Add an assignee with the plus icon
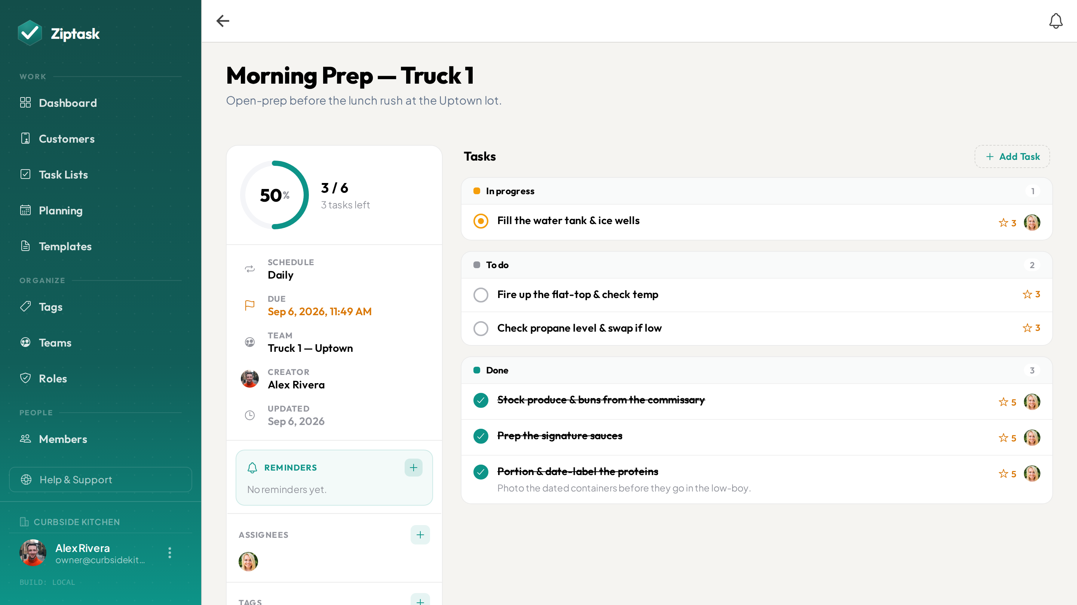The image size is (1077, 605). pos(420,534)
